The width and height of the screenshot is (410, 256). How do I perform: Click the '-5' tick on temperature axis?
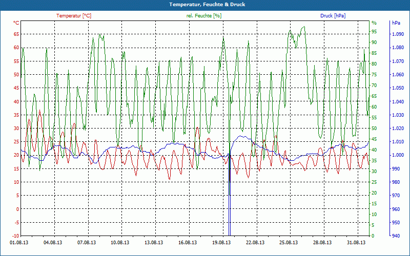pyautogui.click(x=17, y=222)
